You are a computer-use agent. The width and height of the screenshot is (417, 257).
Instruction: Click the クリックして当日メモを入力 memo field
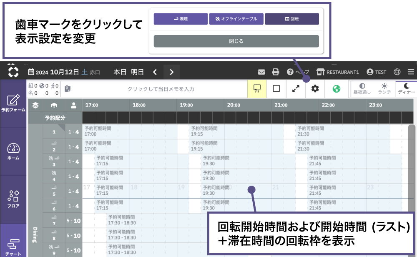[161, 89]
